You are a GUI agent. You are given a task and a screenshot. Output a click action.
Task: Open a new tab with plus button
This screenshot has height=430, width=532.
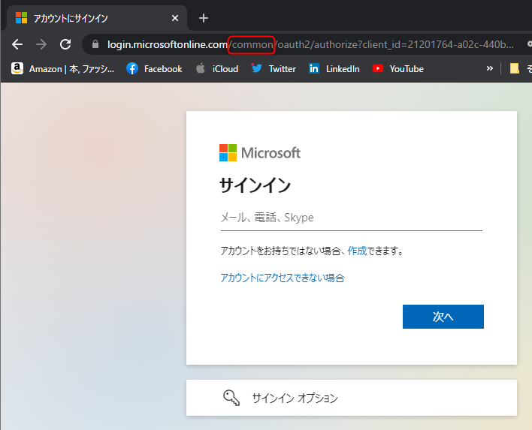[x=204, y=18]
